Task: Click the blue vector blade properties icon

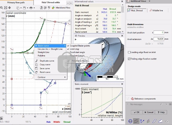Action: click(142, 121)
